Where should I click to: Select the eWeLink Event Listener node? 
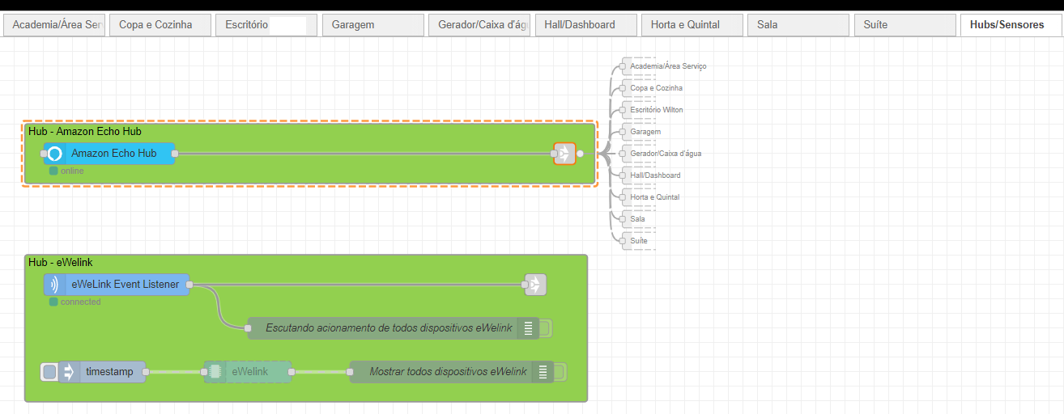117,285
